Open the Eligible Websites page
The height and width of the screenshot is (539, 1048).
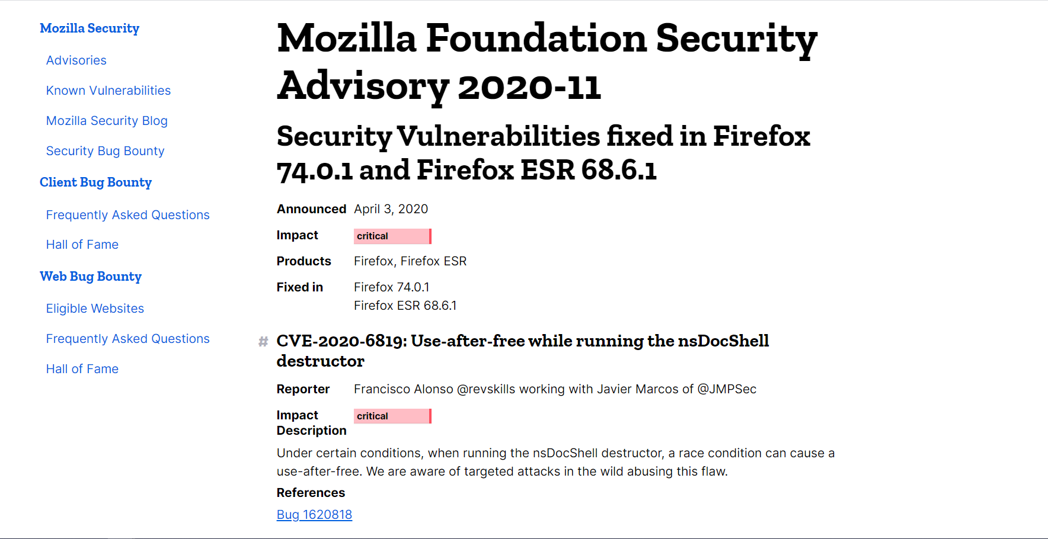coord(94,308)
